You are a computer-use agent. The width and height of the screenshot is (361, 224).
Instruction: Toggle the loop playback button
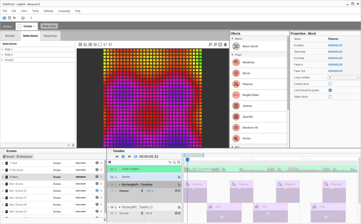[136, 157]
